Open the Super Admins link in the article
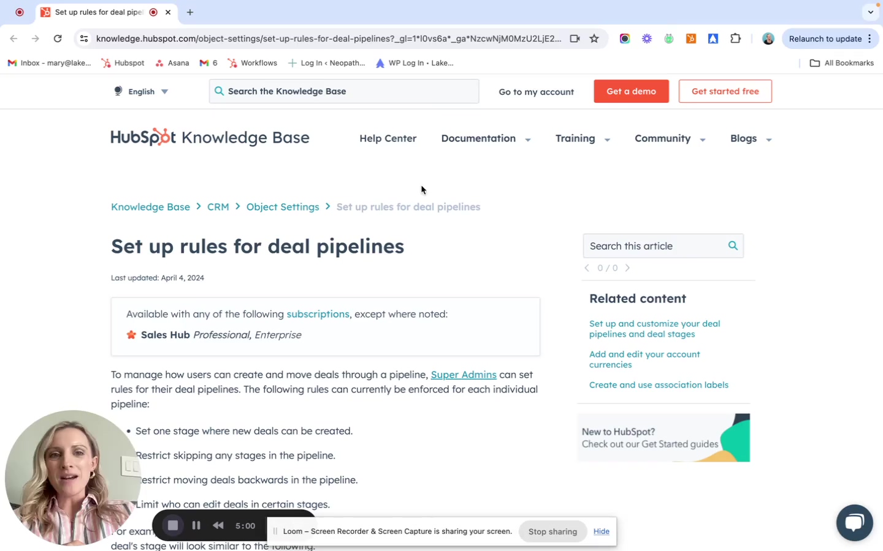Viewport: 883px width, 551px height. 464,374
